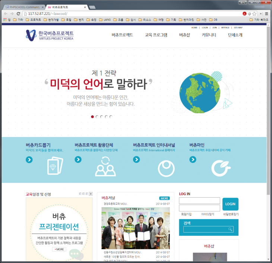
Task: Open the 사전 bookmarks folder
Action: tap(202, 20)
